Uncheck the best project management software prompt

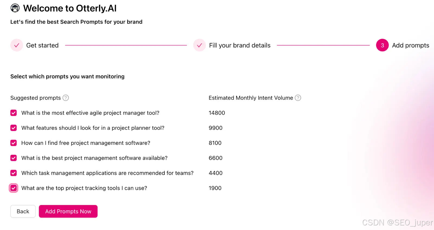(x=14, y=158)
